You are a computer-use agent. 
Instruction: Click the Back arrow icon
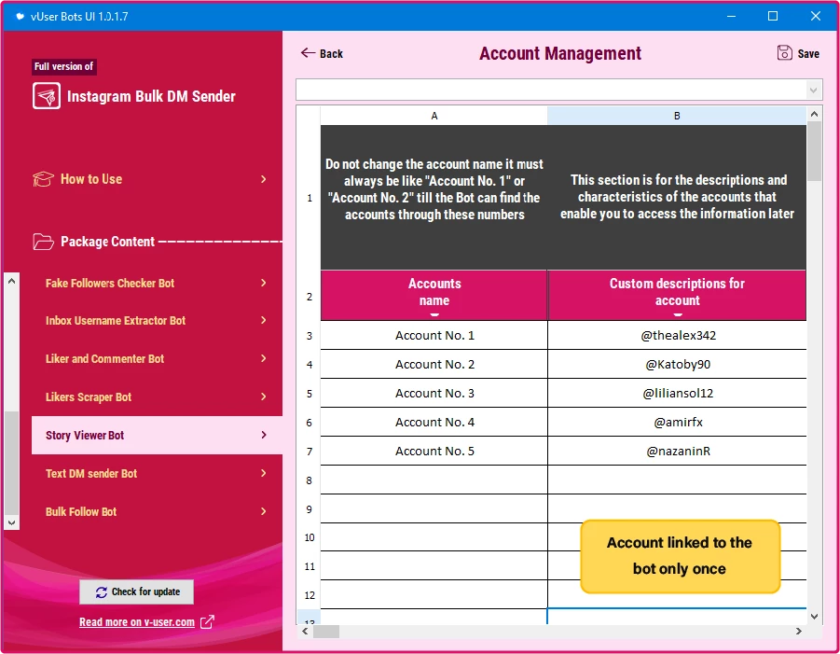[x=308, y=52]
